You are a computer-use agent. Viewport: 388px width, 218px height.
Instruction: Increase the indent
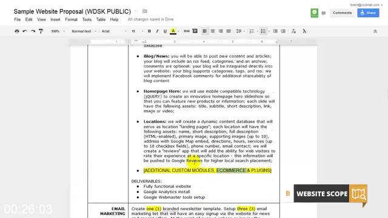[x=283, y=31]
